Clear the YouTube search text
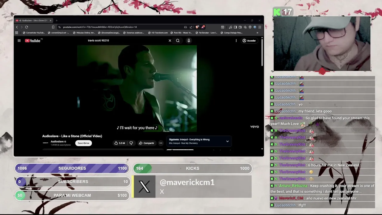The height and width of the screenshot is (215, 382). point(170,41)
